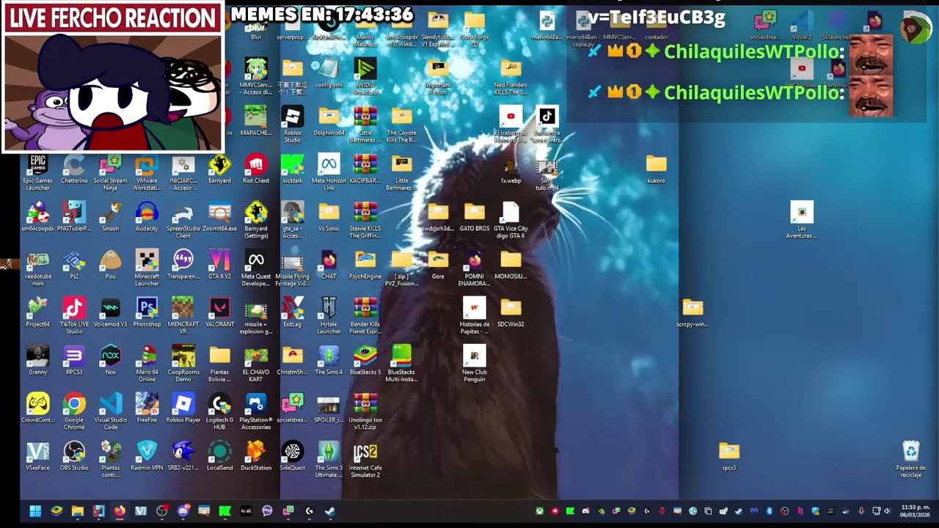Image resolution: width=939 pixels, height=528 pixels.
Task: Select the Meta Quest Developer icon
Action: point(256,268)
